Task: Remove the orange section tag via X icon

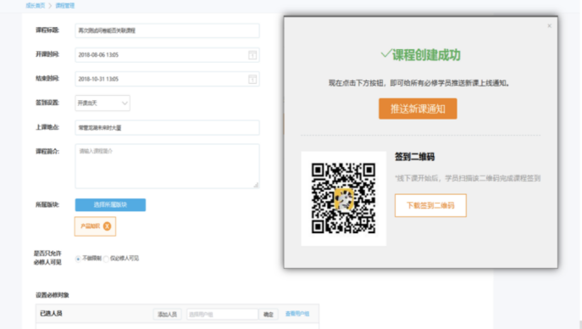Action: [107, 226]
